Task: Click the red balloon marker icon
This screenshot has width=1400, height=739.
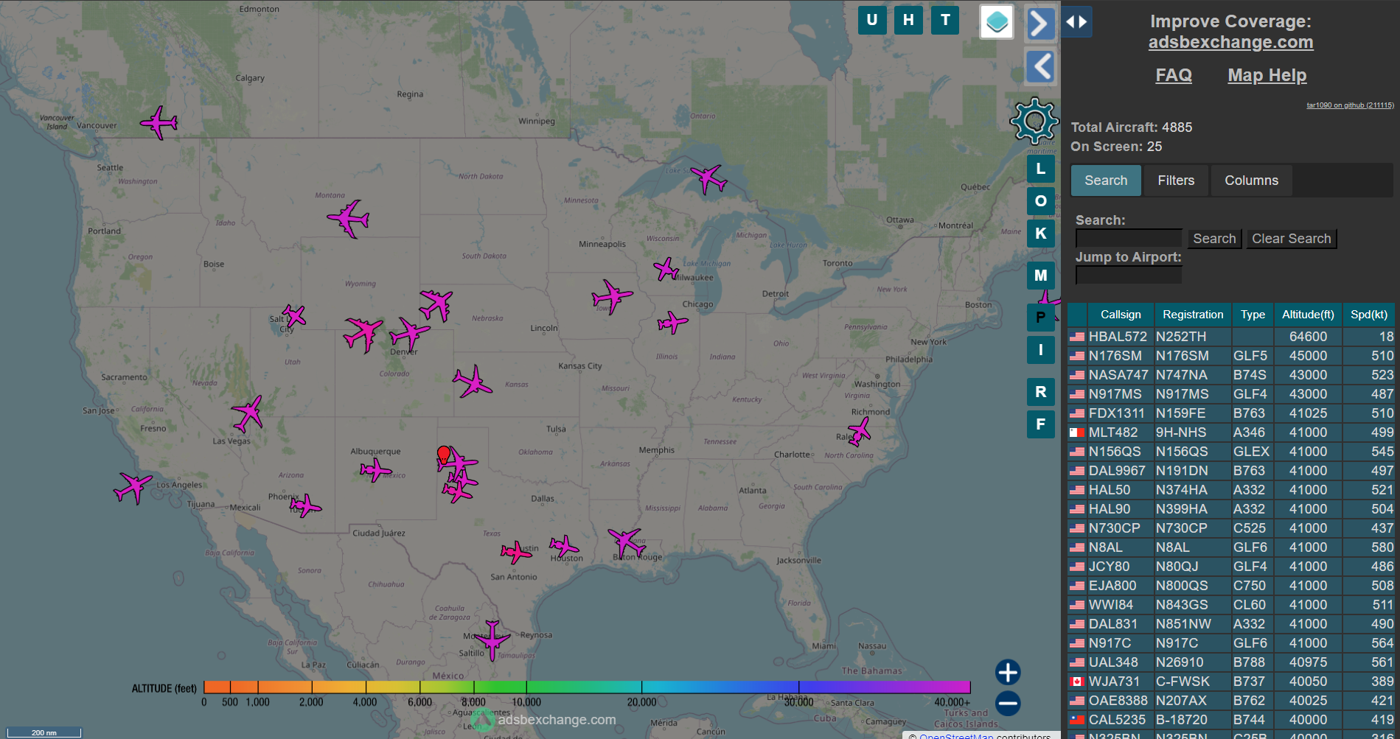Action: click(443, 454)
